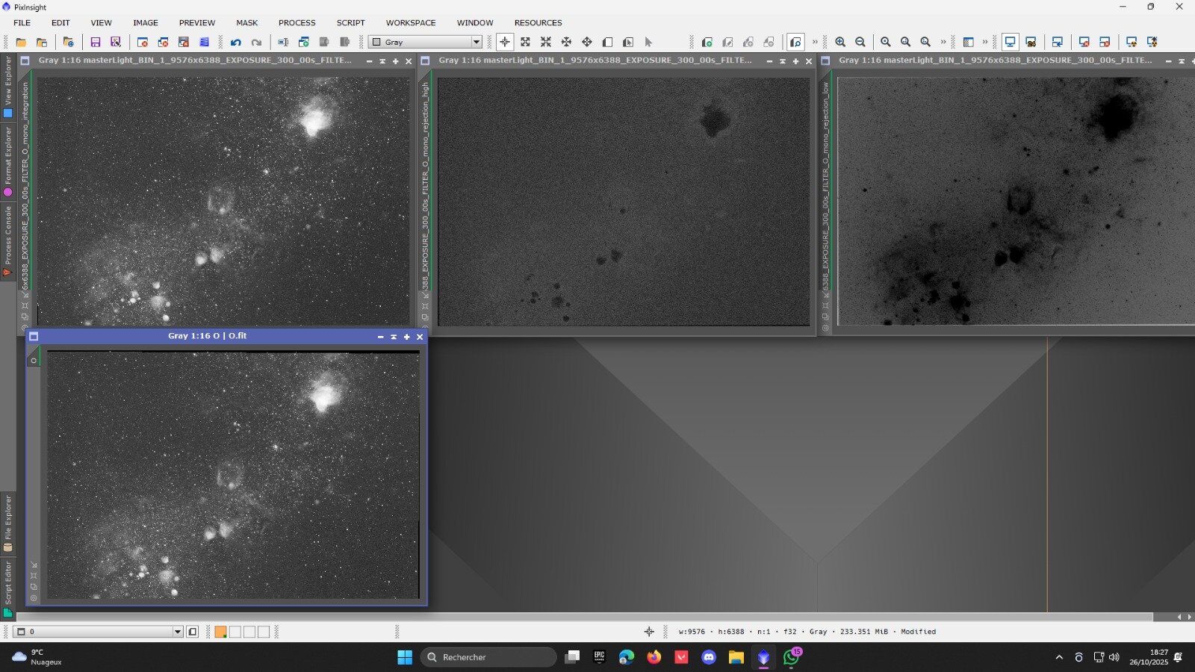The image size is (1195, 672).
Task: Click the Redo arrow icon
Action: coord(256,42)
